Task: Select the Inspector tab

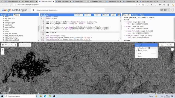Action: click(x=127, y=15)
